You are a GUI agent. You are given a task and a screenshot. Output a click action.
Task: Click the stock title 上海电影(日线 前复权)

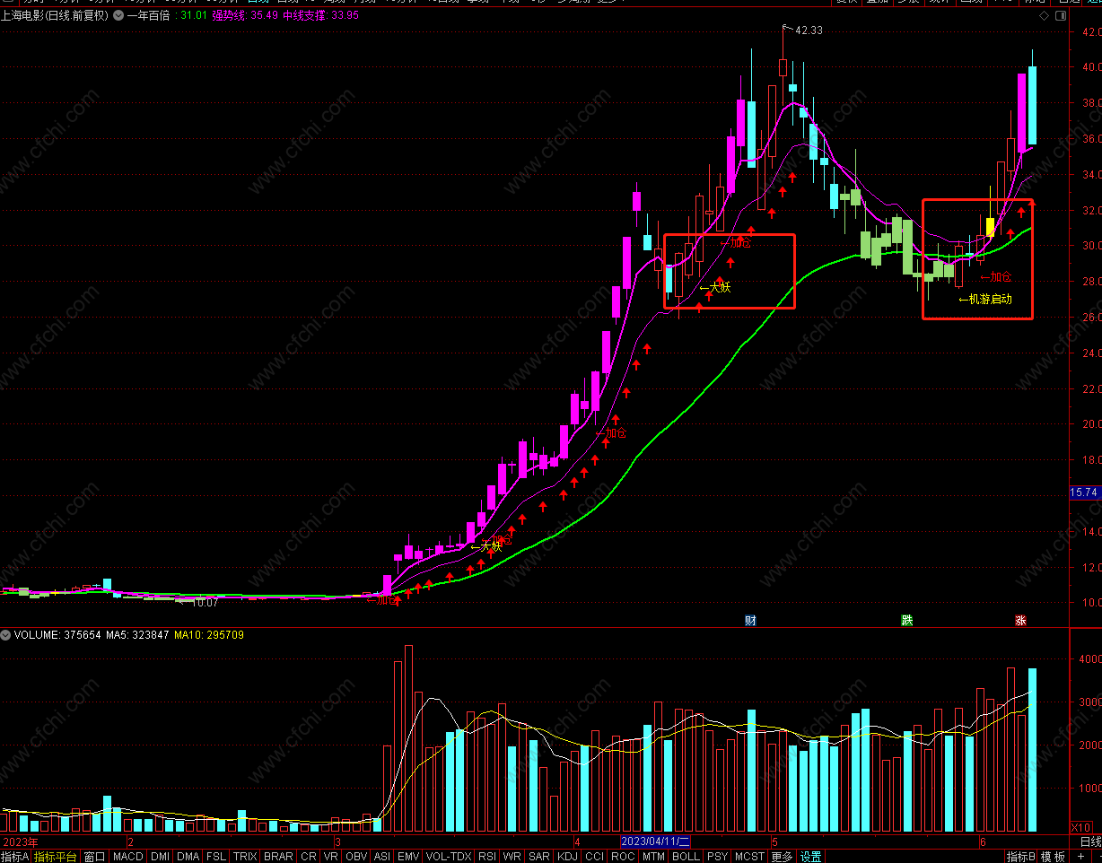pos(56,15)
